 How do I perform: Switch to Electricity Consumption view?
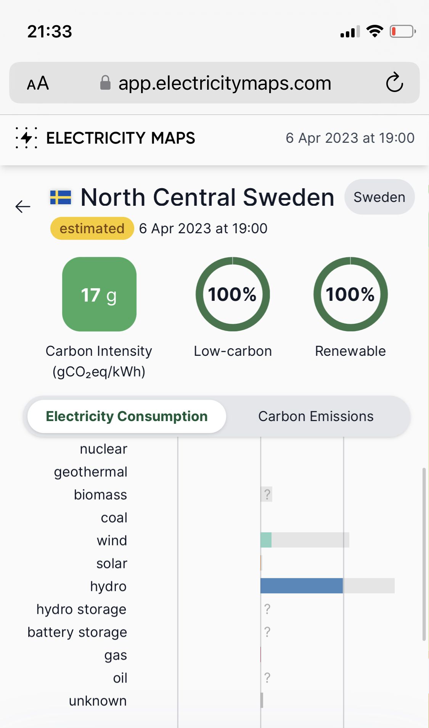pos(127,416)
